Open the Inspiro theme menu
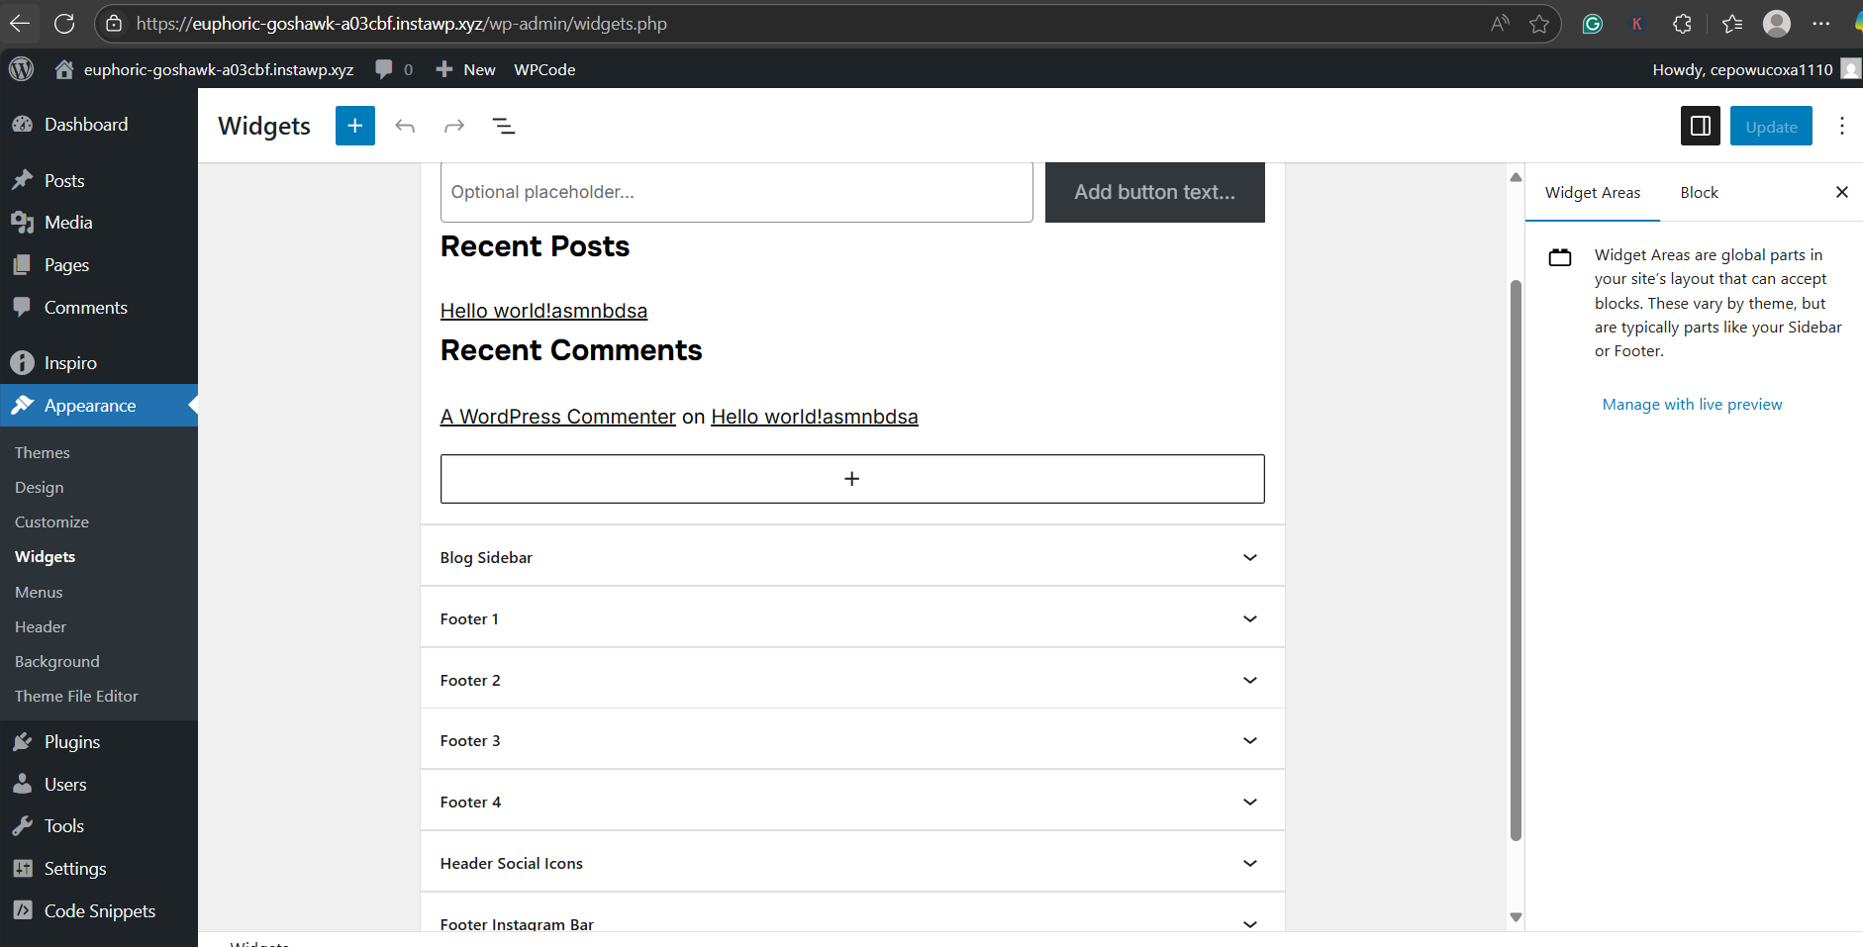Viewport: 1863px width, 947px height. click(x=99, y=363)
